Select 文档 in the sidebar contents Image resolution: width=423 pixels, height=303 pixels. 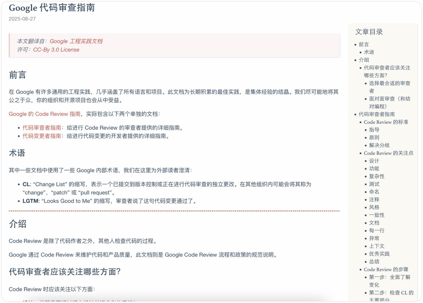[x=374, y=223]
